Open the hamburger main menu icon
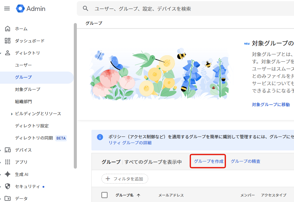This screenshot has height=202, width=294. (7, 8)
